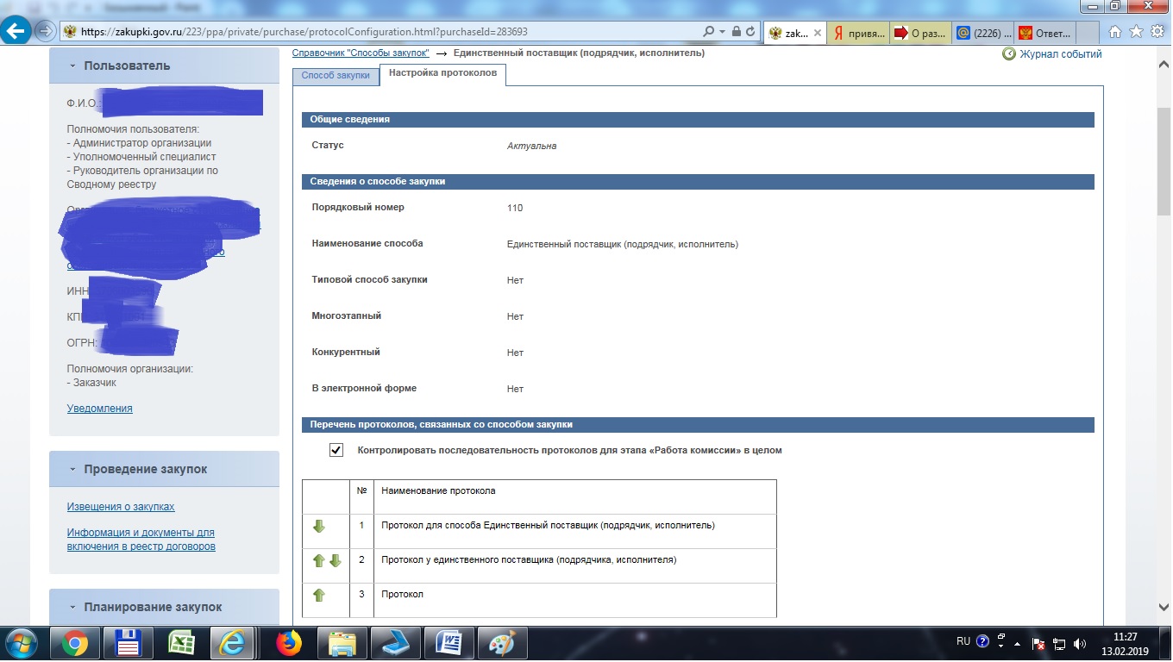1173x662 pixels.
Task: Collapse the Проведение закупок sidebar section
Action: (x=73, y=470)
